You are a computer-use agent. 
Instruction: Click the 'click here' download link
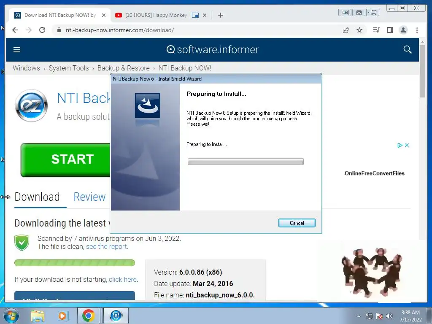click(123, 279)
